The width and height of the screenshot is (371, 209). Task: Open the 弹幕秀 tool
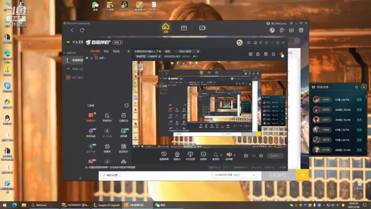pos(107,148)
